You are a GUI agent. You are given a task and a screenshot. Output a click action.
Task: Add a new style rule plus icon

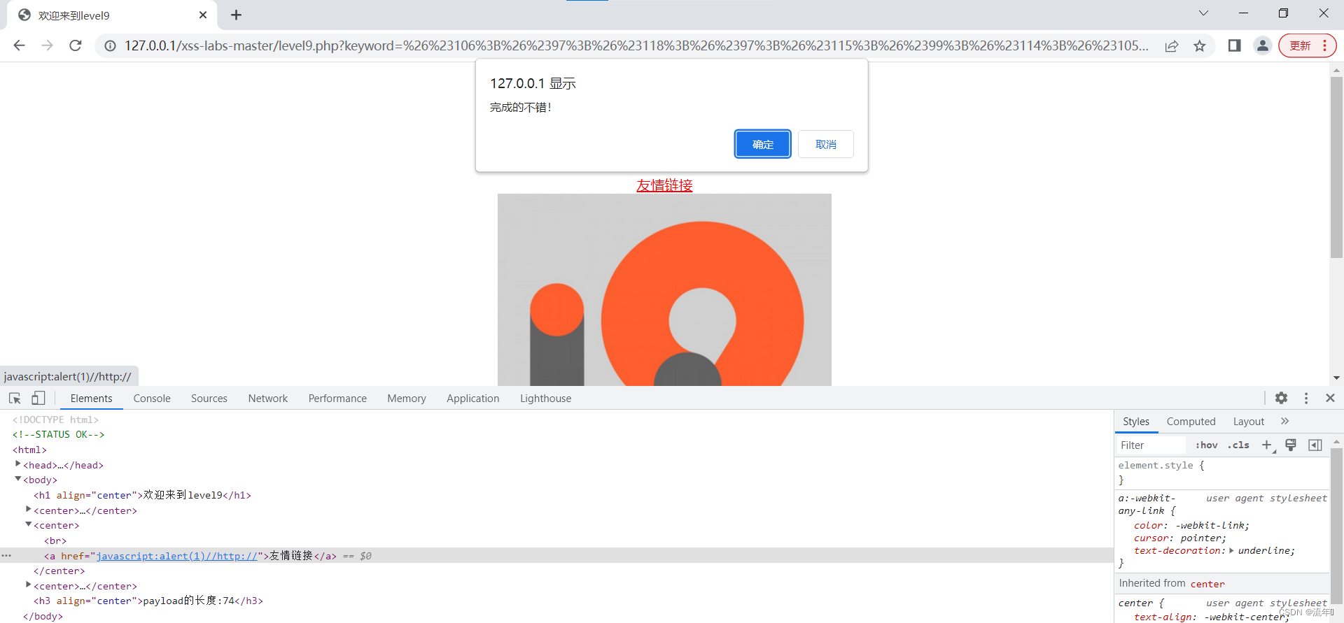pos(1266,445)
